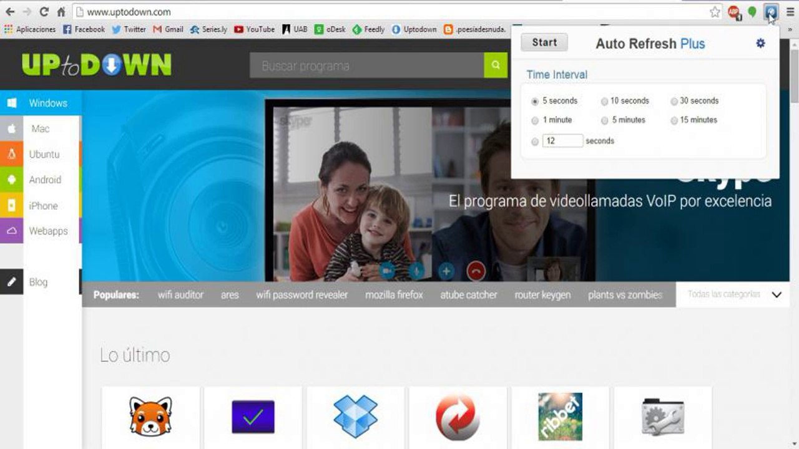This screenshot has height=449, width=799.
Task: Click the iPhone icon in sidebar
Action: [x=12, y=205]
